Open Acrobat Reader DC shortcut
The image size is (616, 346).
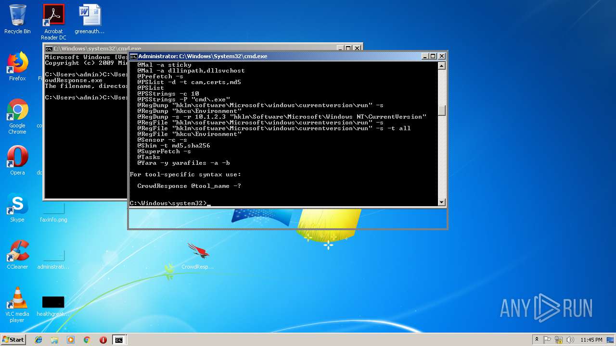53,22
